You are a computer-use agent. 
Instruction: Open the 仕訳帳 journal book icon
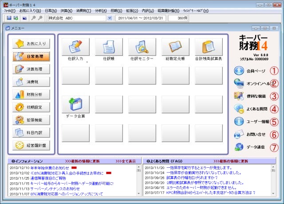(109, 47)
